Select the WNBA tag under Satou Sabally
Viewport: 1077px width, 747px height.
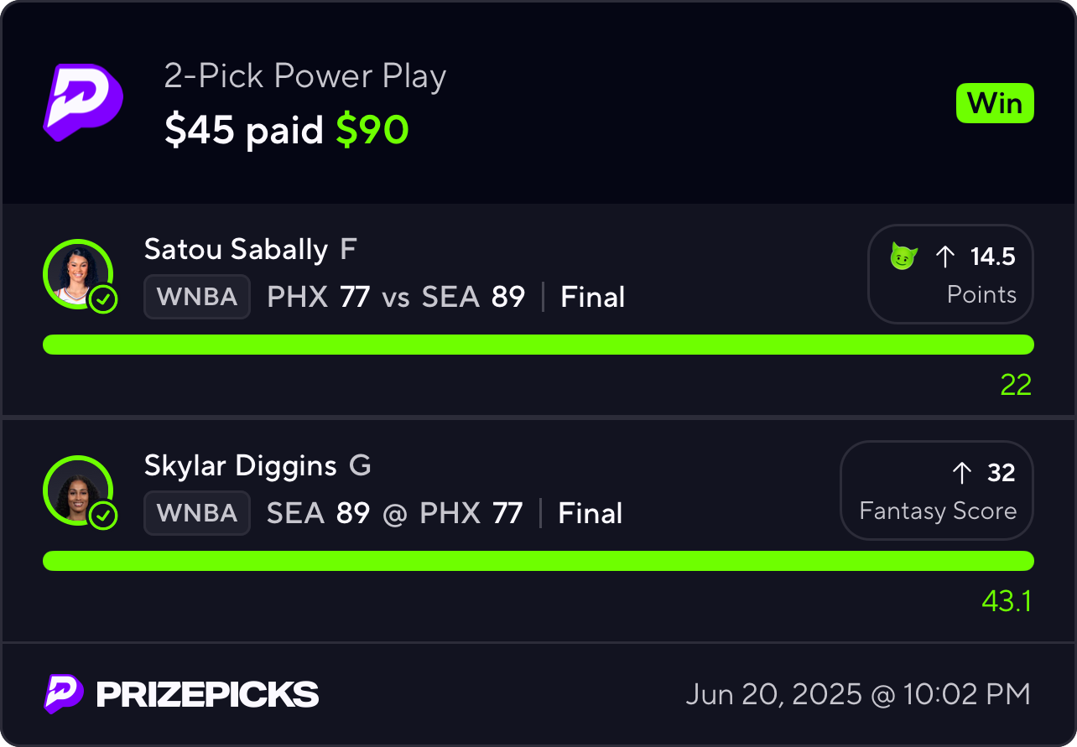coord(197,297)
